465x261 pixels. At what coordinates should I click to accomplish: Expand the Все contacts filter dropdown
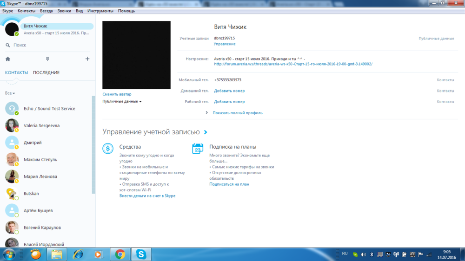tap(10, 93)
